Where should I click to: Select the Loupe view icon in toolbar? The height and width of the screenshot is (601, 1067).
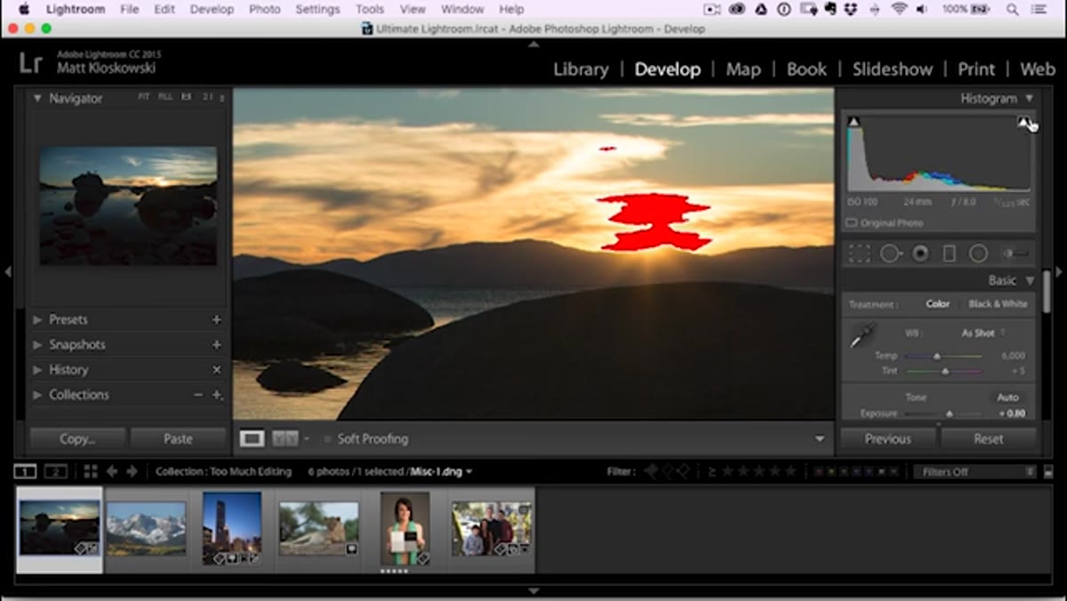tap(253, 438)
